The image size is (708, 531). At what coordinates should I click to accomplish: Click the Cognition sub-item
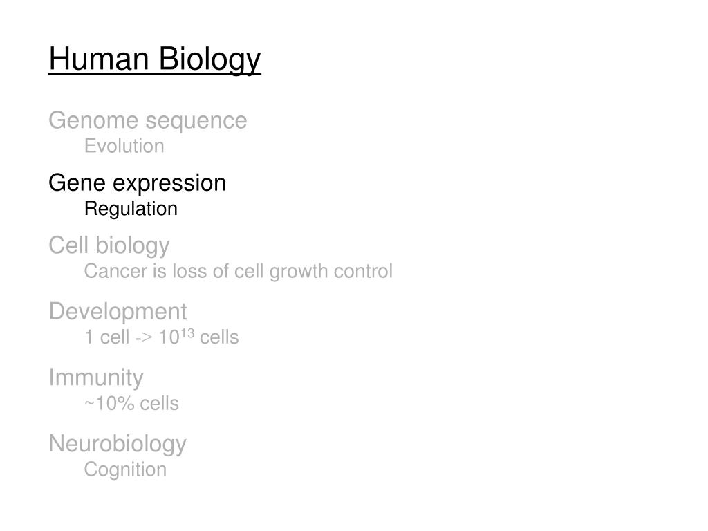coord(126,469)
